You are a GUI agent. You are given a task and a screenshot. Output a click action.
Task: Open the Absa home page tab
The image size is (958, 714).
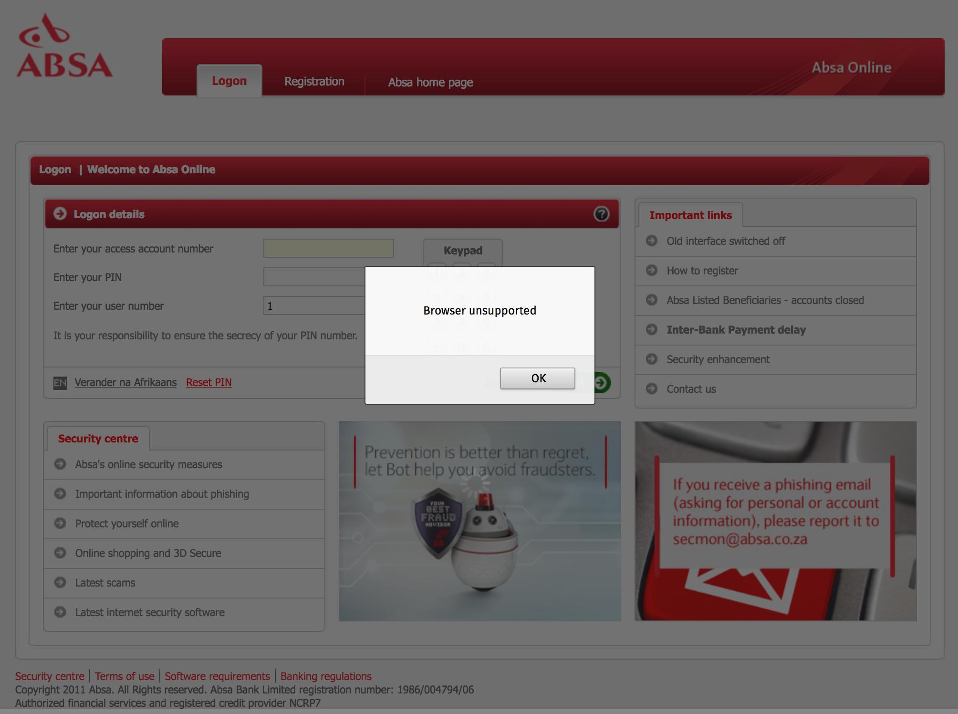(430, 83)
